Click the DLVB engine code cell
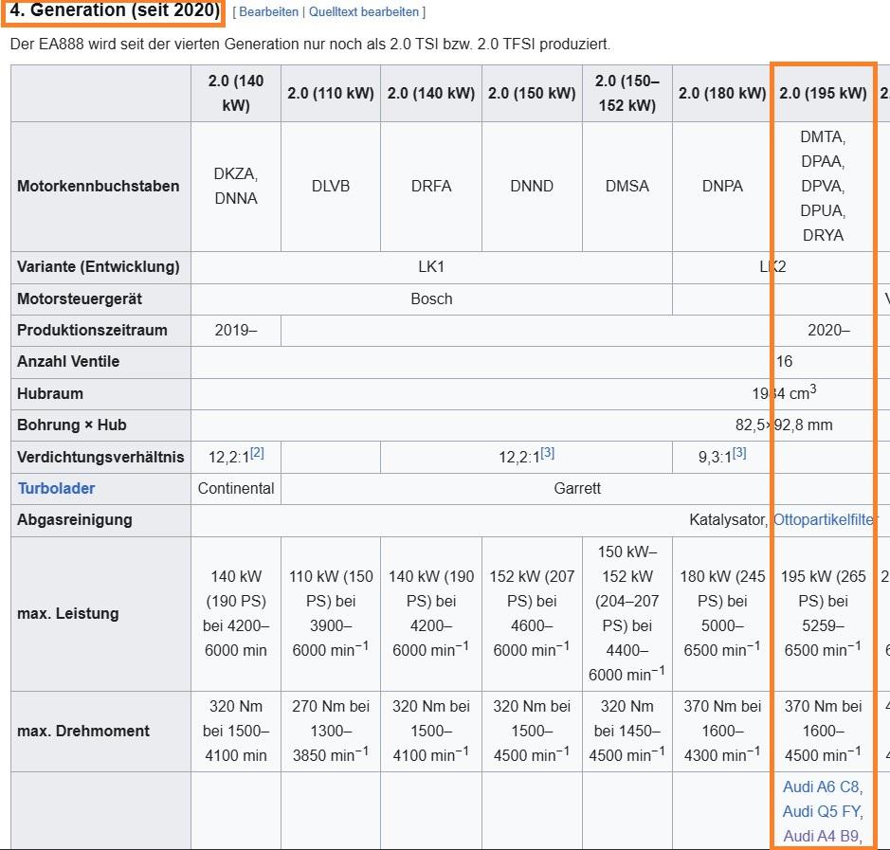Image resolution: width=890 pixels, height=850 pixels. [331, 186]
